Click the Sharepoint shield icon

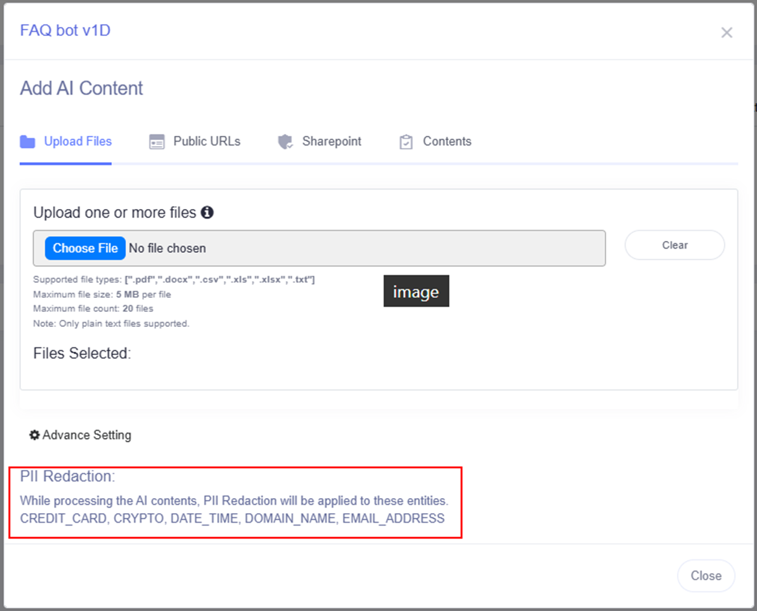(x=285, y=142)
